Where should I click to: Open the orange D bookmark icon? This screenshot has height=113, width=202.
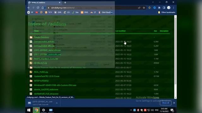click(x=41, y=12)
